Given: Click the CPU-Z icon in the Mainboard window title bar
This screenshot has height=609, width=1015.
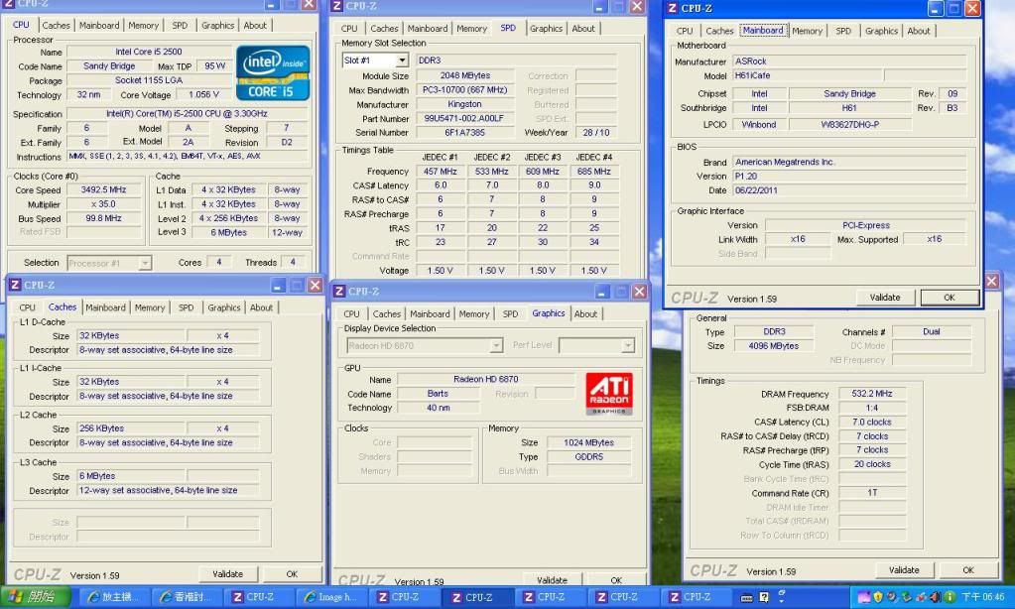Looking at the screenshot, I should (x=673, y=8).
